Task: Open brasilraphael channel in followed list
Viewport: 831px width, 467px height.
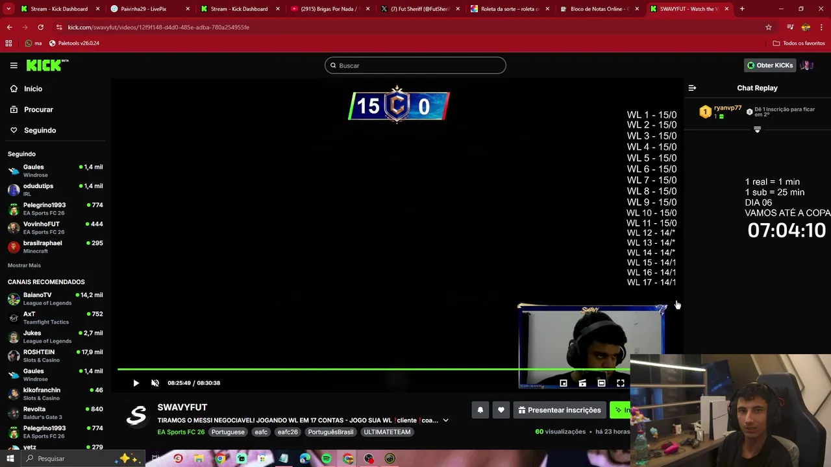Action: point(55,246)
